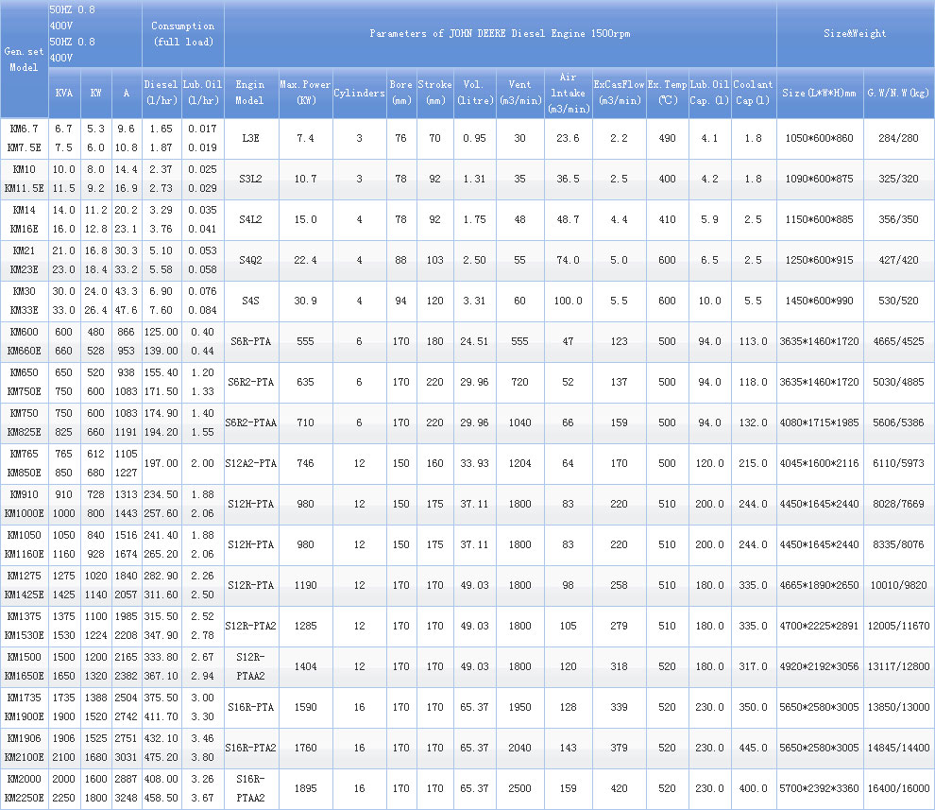Click the G.W/N.W (kg) column header

(898, 93)
